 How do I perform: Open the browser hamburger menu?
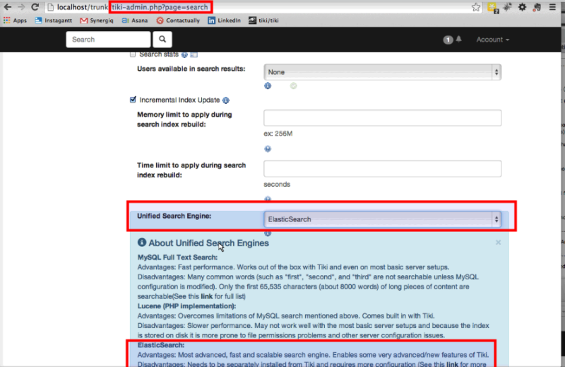pyautogui.click(x=552, y=7)
